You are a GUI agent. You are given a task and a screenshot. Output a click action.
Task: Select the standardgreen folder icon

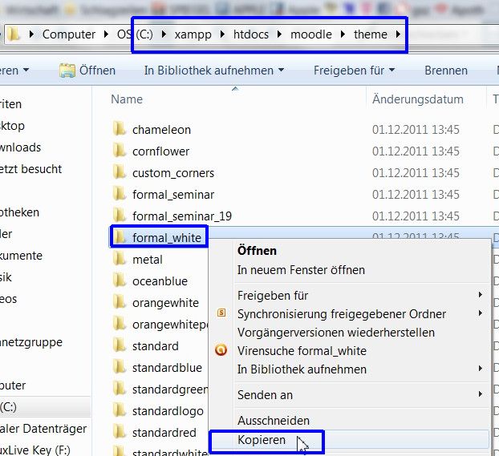pyautogui.click(x=120, y=389)
